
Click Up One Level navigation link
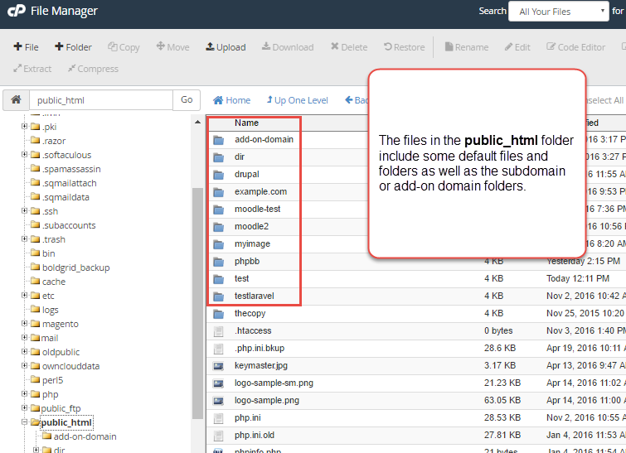pyautogui.click(x=295, y=100)
